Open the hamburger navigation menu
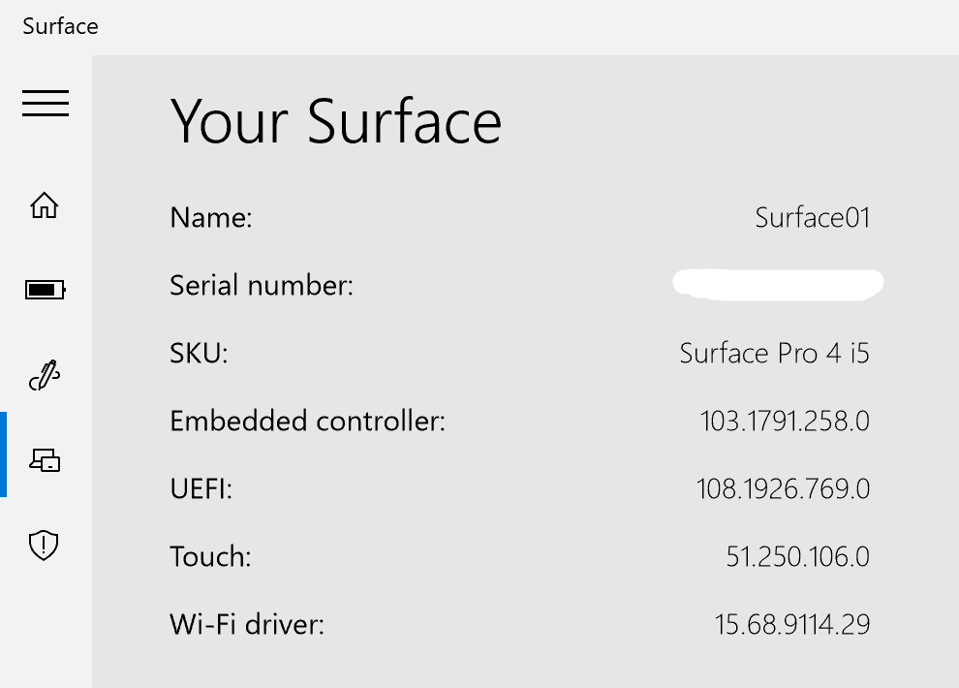Image resolution: width=959 pixels, height=688 pixels. [x=46, y=103]
